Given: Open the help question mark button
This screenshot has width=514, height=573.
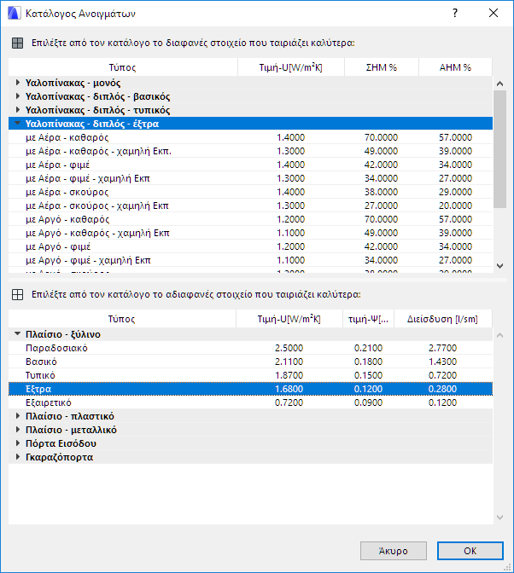Looking at the screenshot, I should tap(455, 13).
